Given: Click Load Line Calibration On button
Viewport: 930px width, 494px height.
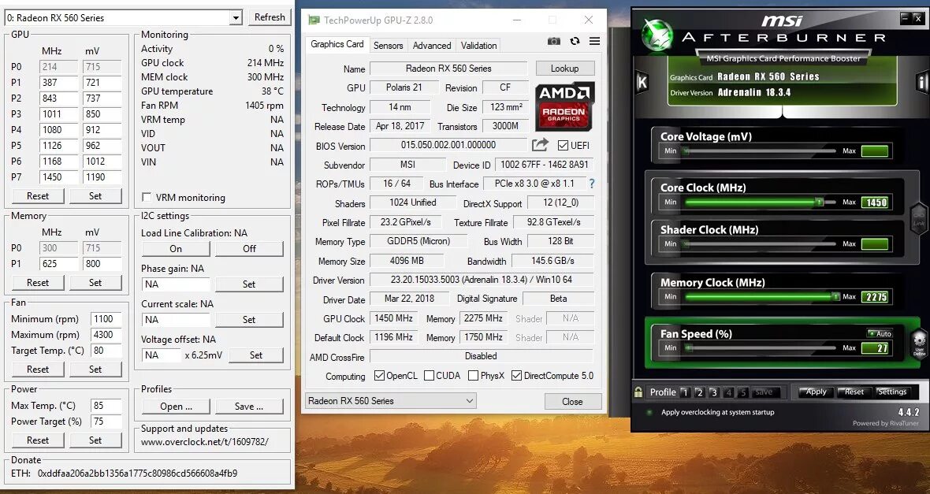Looking at the screenshot, I should click(x=177, y=248).
